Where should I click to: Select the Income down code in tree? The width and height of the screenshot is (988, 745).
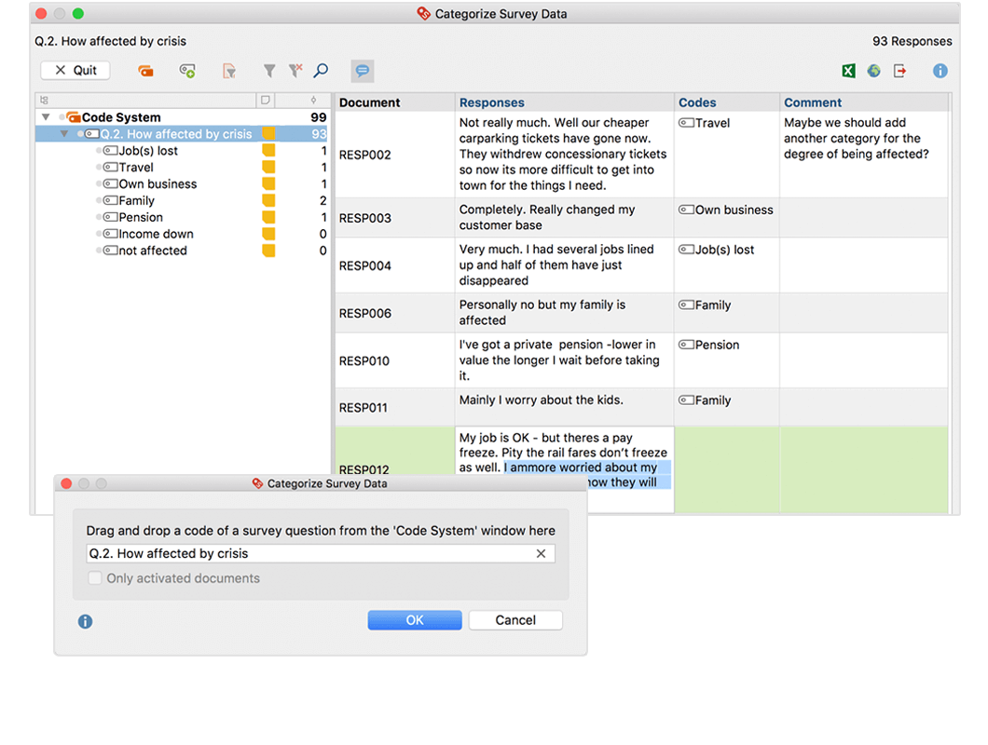click(183, 234)
